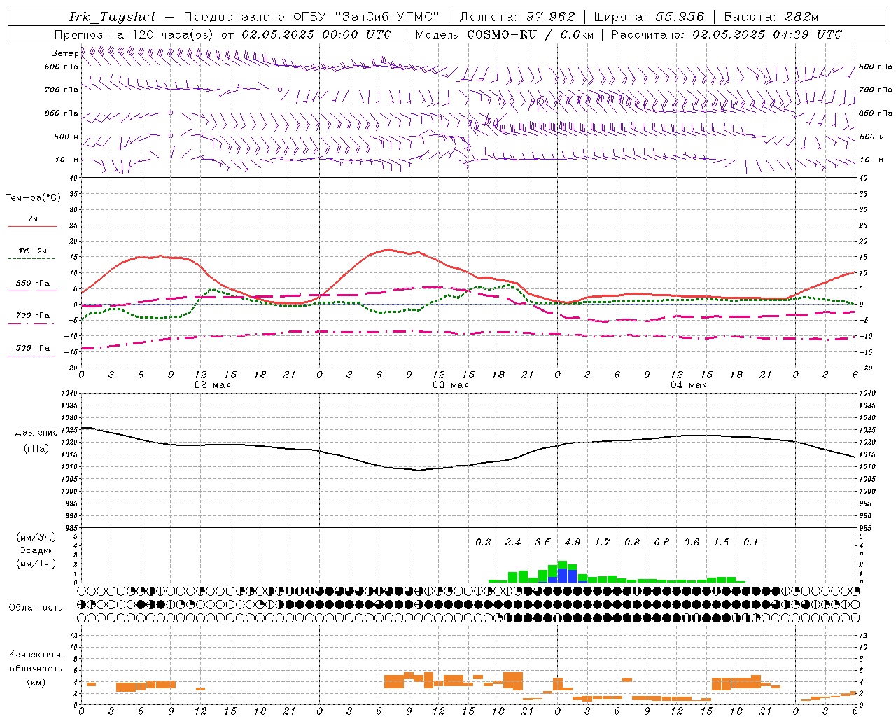896x717 pixels.
Task: Click the 2м temperature legend entry
Action: [33, 219]
